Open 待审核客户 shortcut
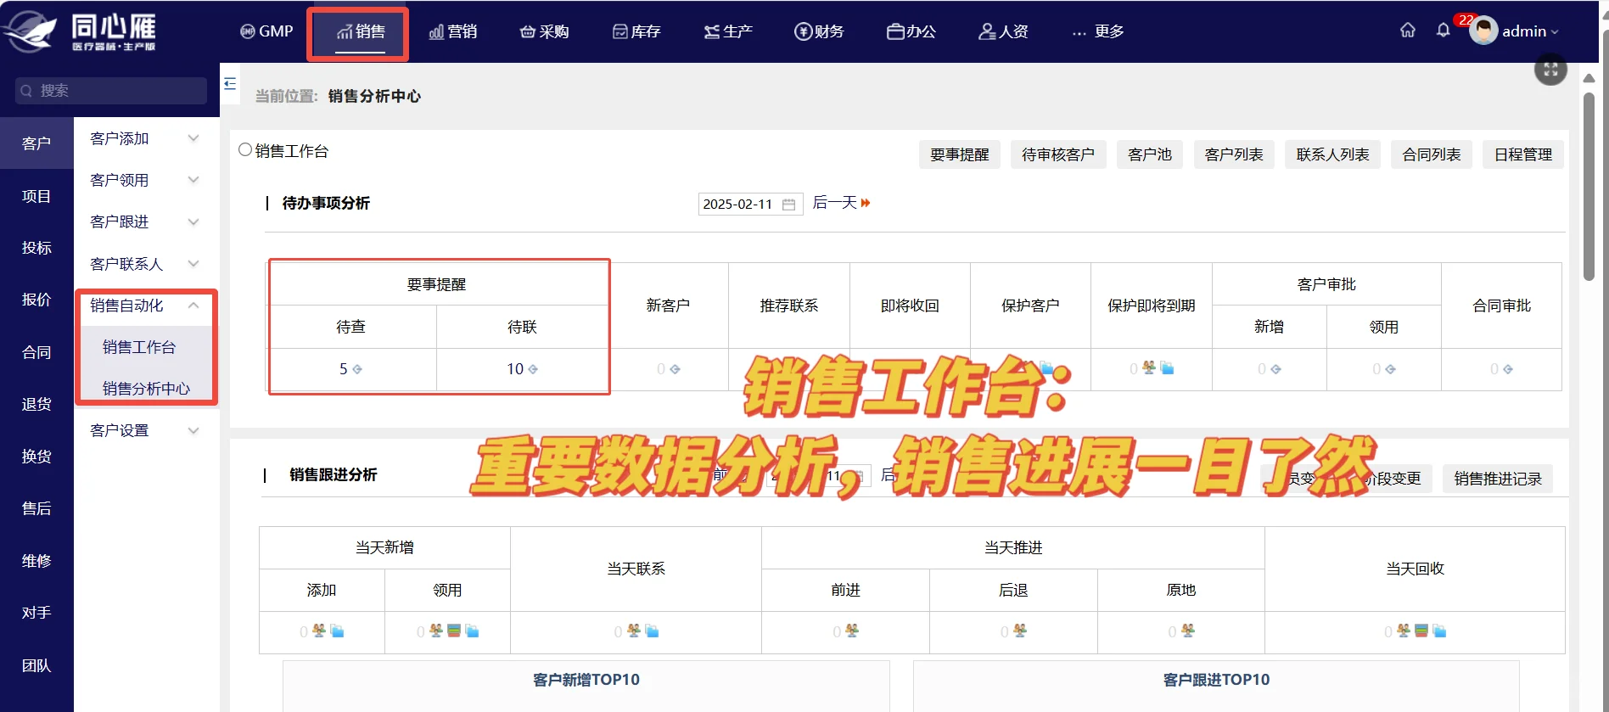 pyautogui.click(x=1058, y=154)
